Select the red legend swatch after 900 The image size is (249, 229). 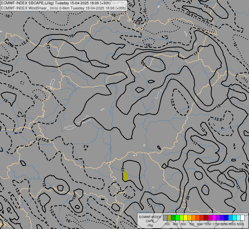[x=202, y=218]
